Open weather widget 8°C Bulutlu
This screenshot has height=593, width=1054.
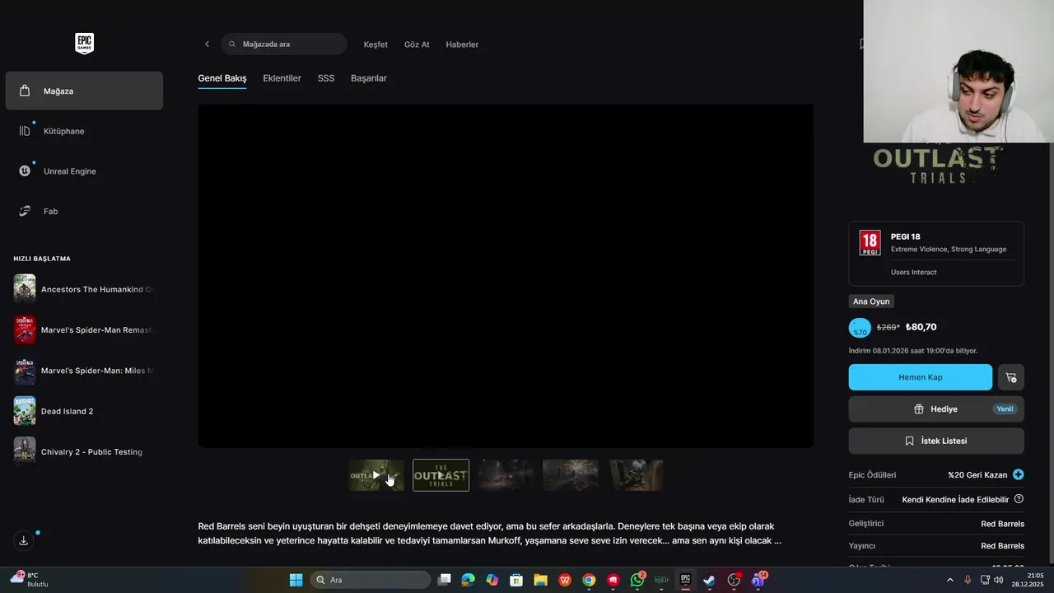tap(30, 580)
